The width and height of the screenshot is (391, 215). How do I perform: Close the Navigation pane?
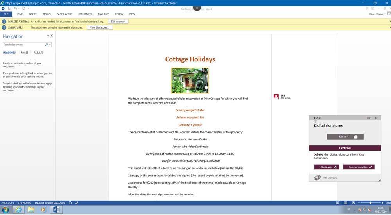point(52,36)
